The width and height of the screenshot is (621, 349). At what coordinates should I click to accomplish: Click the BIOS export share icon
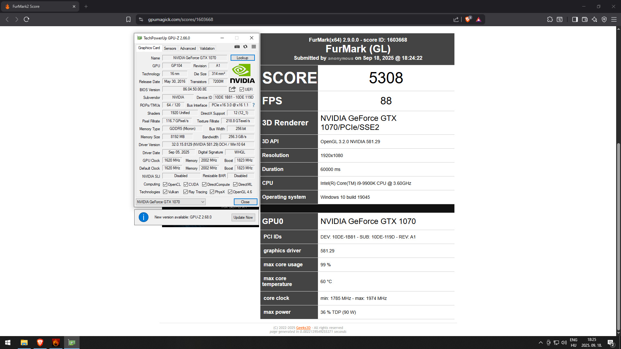point(232,89)
